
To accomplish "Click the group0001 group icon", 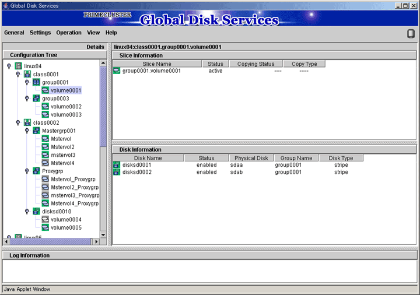I will tap(36, 82).
